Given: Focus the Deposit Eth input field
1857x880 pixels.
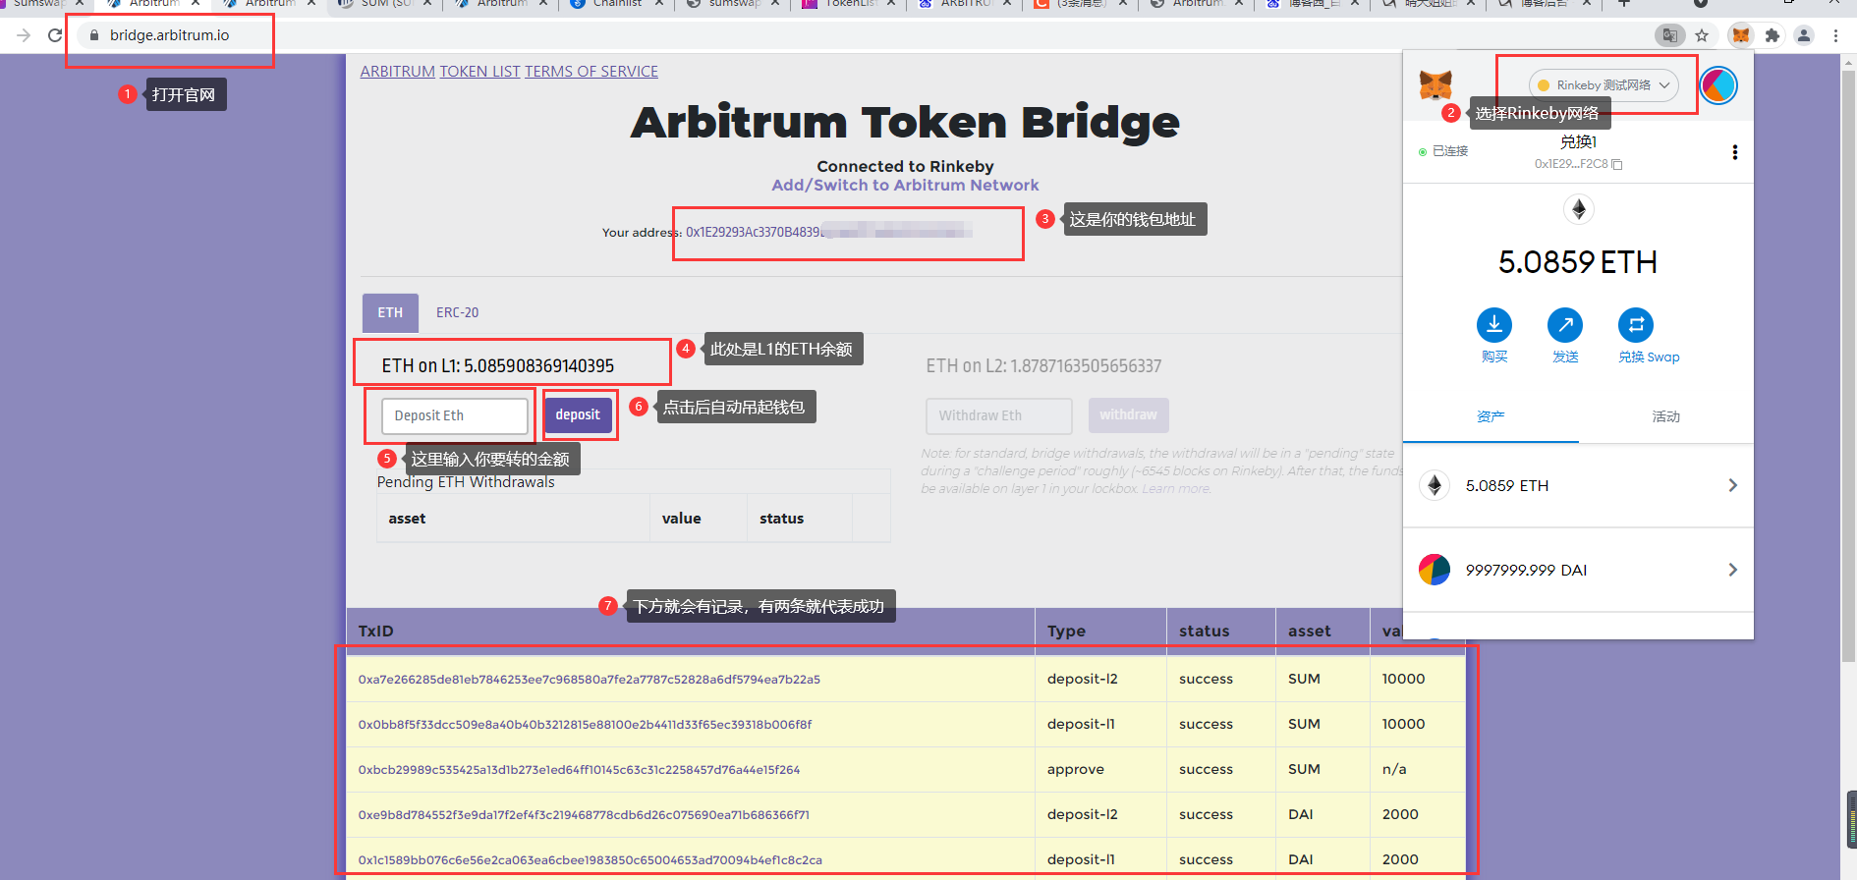Looking at the screenshot, I should pyautogui.click(x=455, y=415).
